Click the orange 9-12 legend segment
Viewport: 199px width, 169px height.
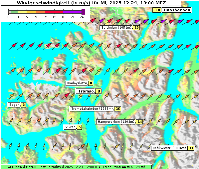(x=41, y=12)
